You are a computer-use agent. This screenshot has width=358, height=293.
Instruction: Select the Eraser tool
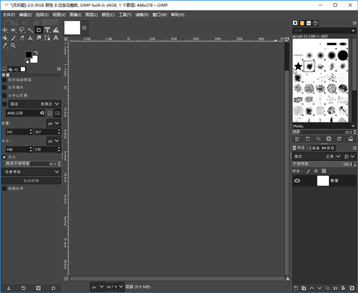tap(21, 38)
